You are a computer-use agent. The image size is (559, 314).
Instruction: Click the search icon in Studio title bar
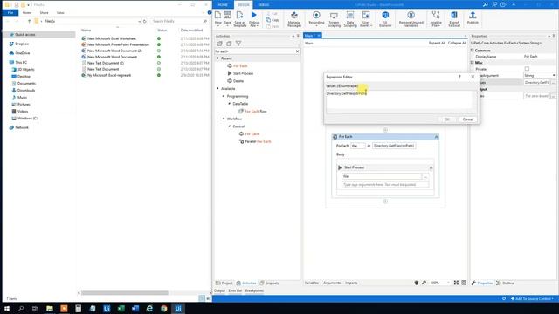[x=486, y=4]
